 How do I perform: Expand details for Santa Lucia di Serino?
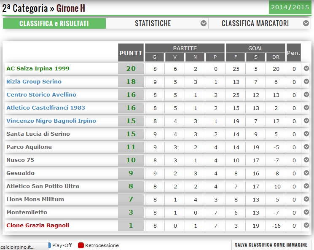[x=306, y=134]
